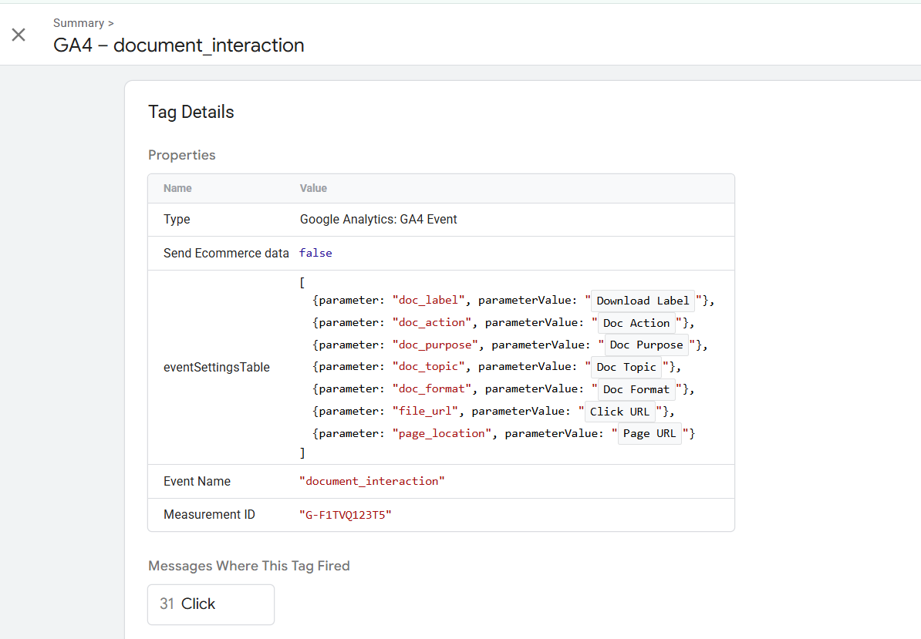Click the Doc Action variable chip
Viewport: 921px width, 639px height.
pyautogui.click(x=636, y=323)
